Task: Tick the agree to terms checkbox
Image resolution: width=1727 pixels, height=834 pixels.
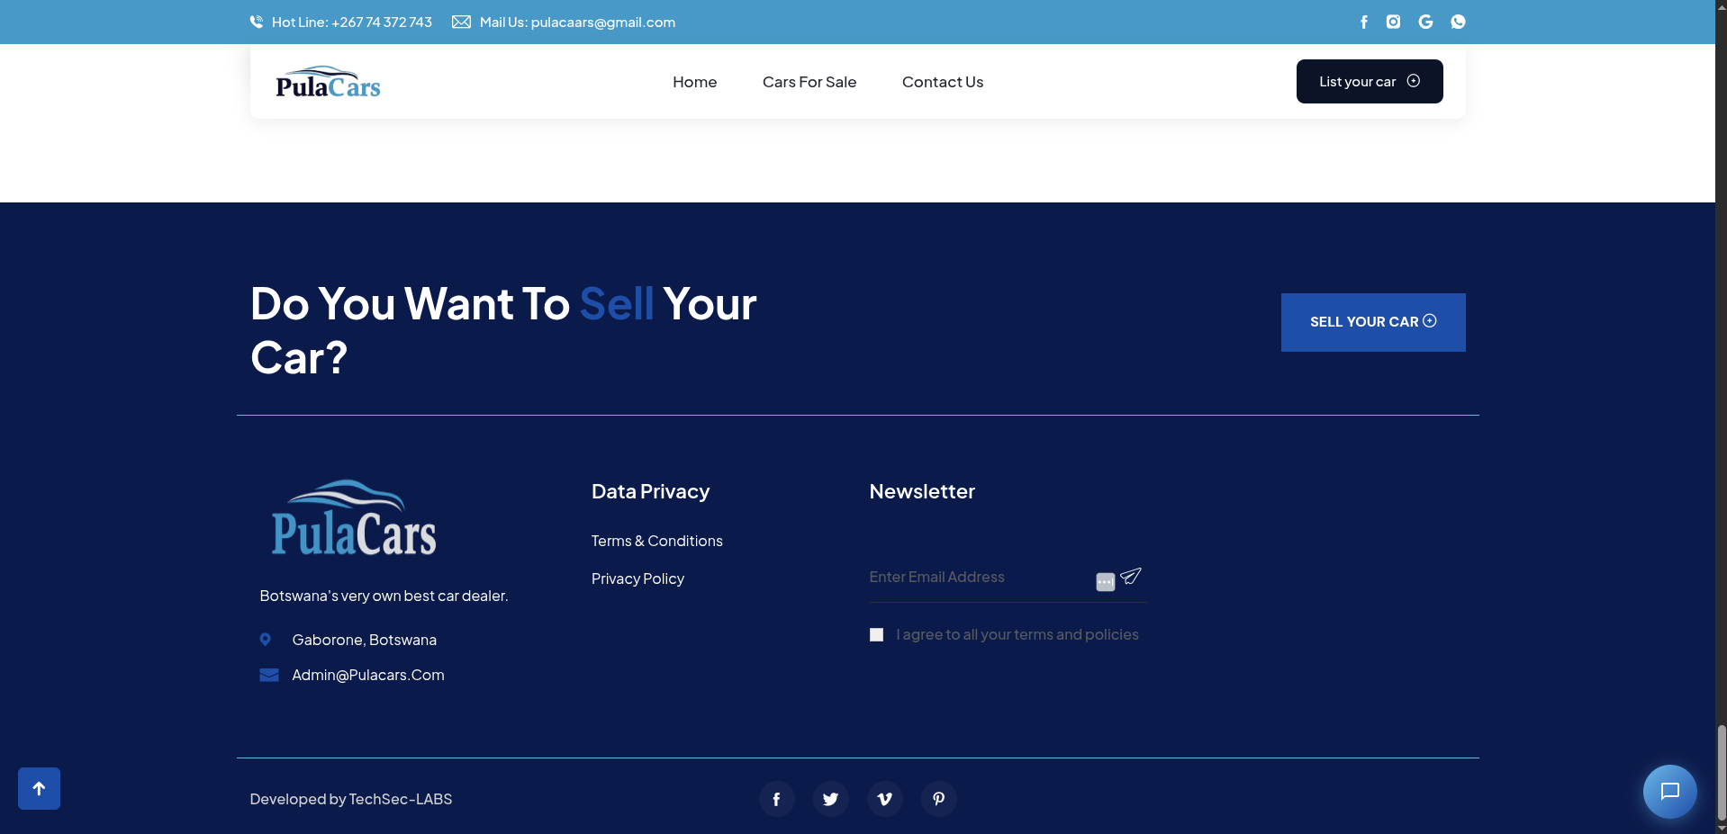Action: pos(876,635)
